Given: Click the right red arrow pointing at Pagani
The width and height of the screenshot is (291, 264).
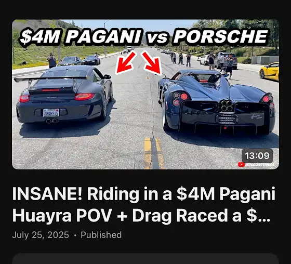Looking at the screenshot, I should [x=151, y=63].
